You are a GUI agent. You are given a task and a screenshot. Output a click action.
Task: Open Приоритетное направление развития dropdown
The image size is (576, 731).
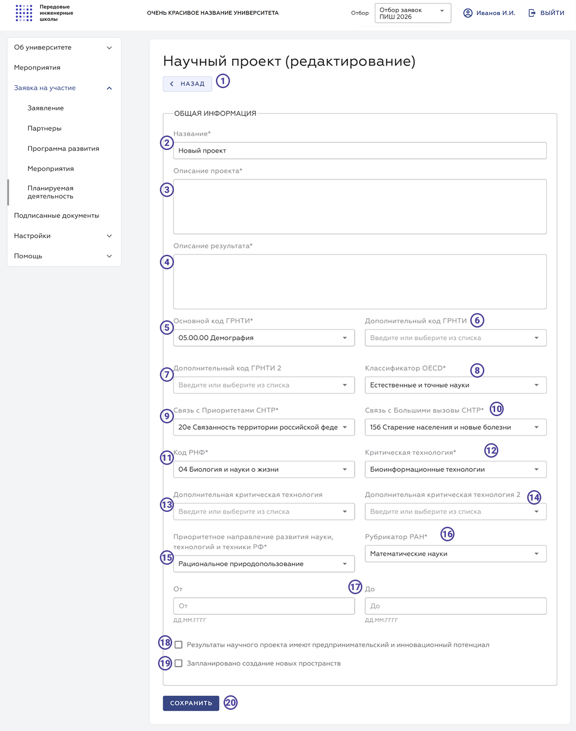point(264,564)
